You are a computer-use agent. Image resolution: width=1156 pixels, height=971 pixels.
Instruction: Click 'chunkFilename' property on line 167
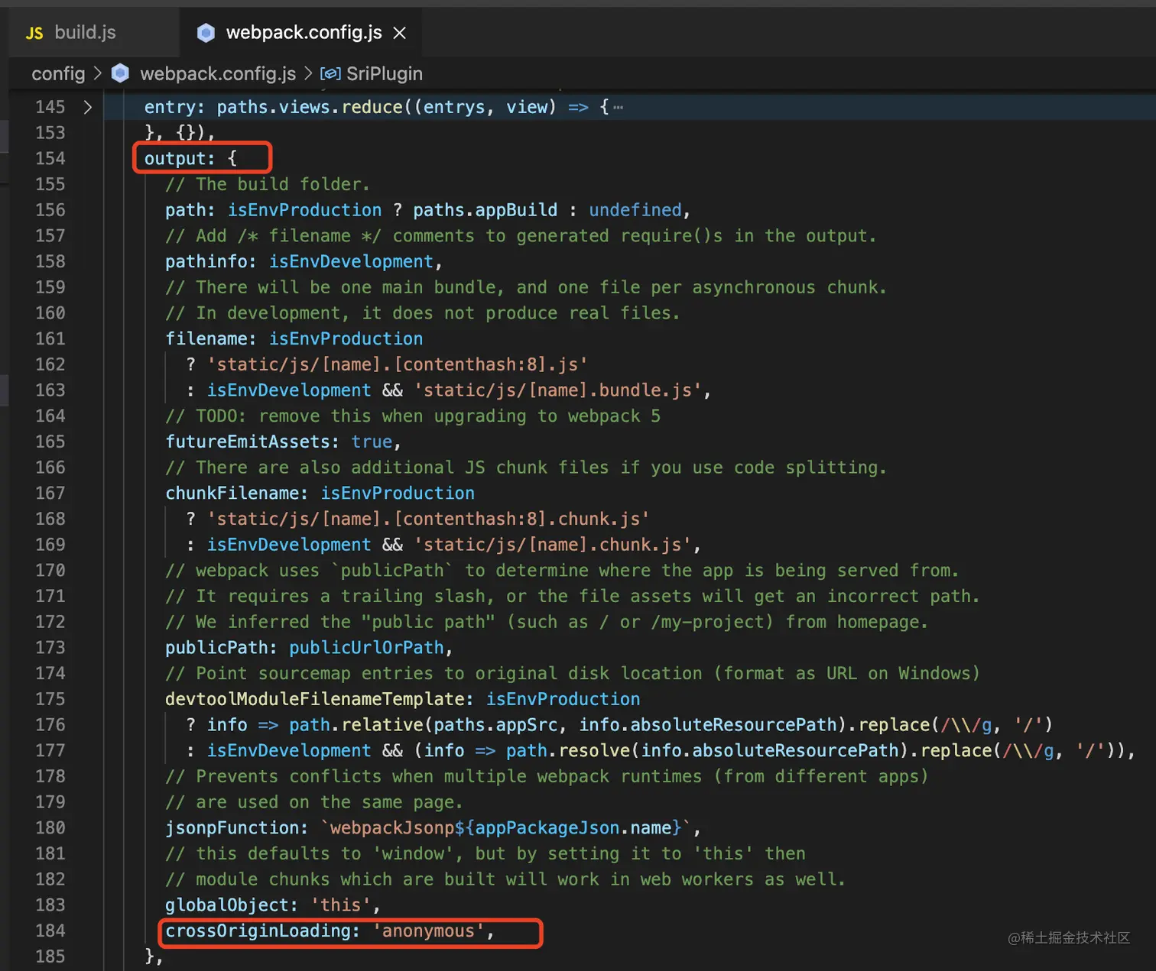pos(232,493)
